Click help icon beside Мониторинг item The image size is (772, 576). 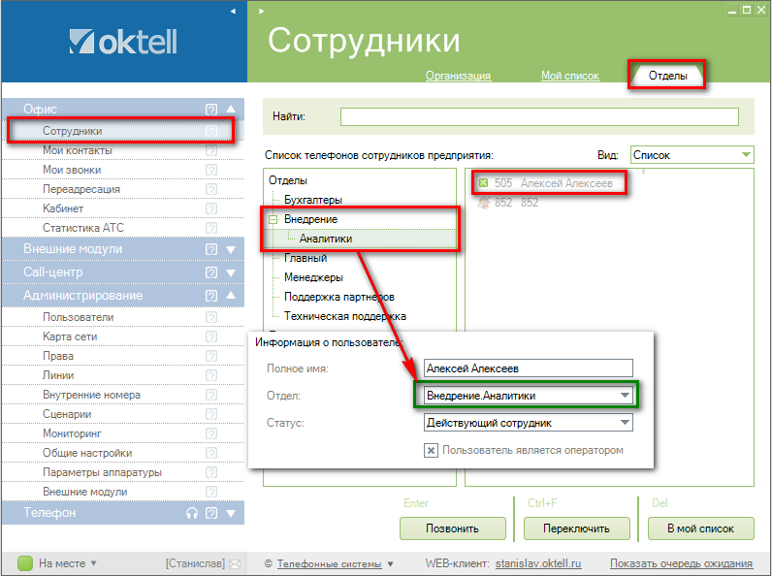[x=210, y=433]
